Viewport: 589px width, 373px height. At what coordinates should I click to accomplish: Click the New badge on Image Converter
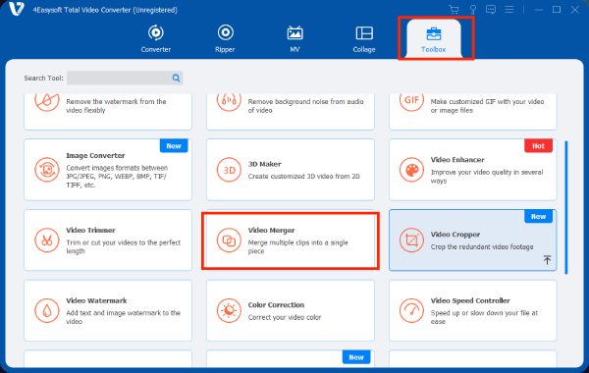(x=174, y=145)
